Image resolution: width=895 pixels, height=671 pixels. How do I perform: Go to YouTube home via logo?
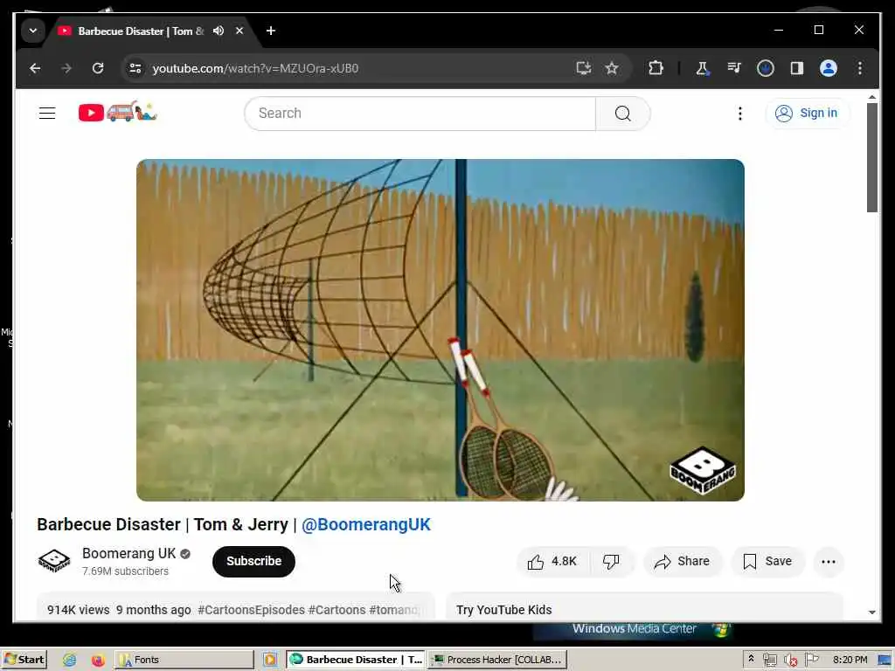(x=118, y=112)
